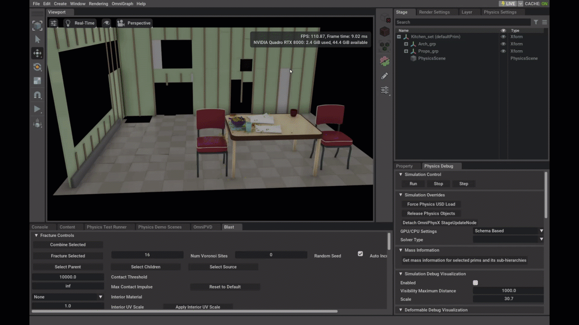Open the pencil edit icon on right rail

[x=384, y=75]
